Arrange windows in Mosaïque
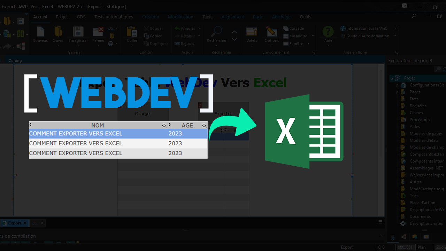The height and width of the screenshot is (251, 446). 295,36
